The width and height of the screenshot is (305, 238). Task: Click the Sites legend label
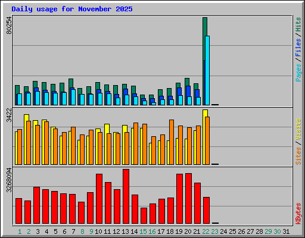(298, 156)
